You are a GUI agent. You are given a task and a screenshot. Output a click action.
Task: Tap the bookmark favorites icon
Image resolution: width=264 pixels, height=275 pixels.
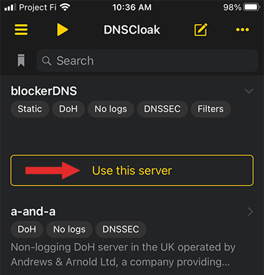pyautogui.click(x=21, y=60)
